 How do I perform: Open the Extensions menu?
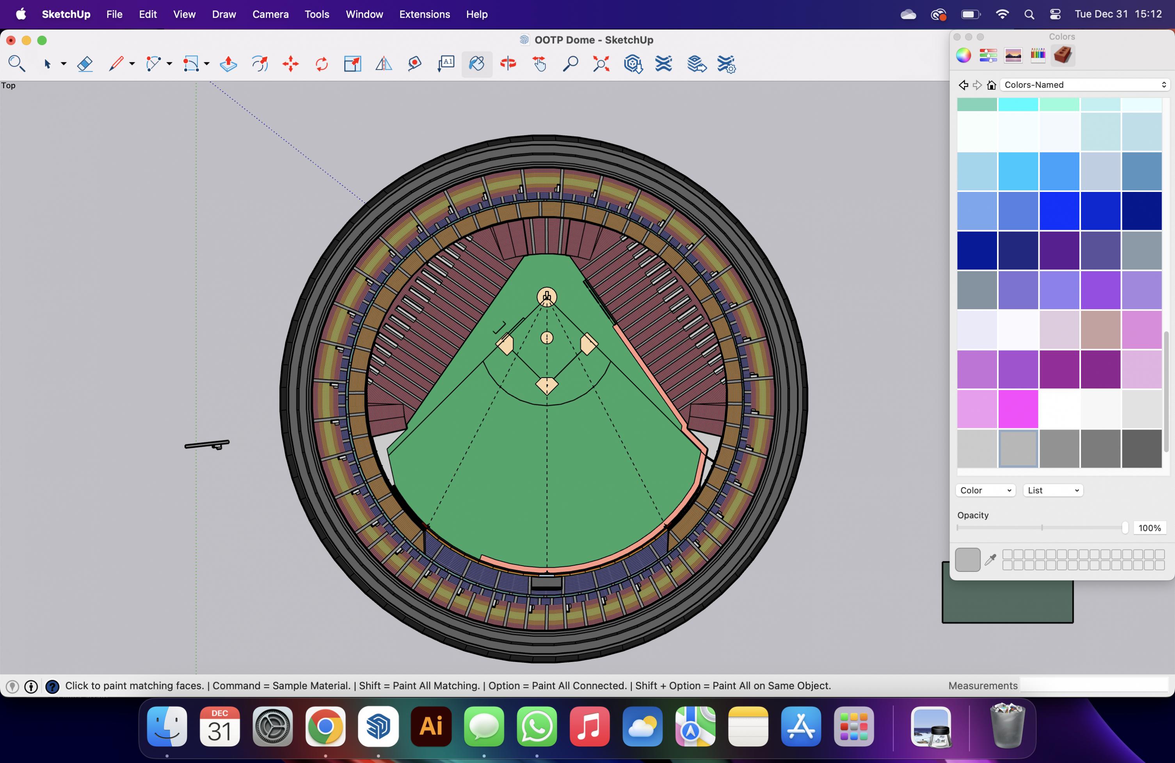(x=424, y=14)
